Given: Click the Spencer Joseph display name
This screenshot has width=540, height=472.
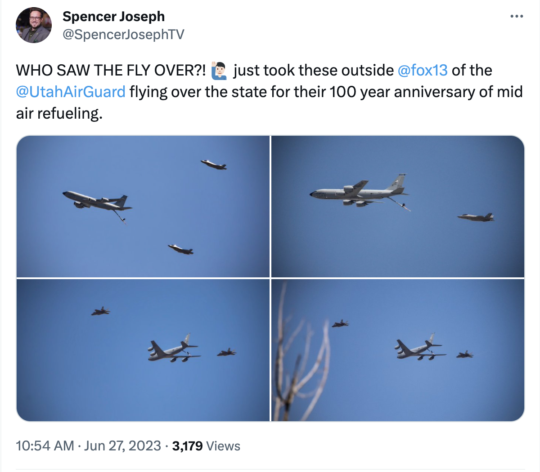Looking at the screenshot, I should 113,17.
